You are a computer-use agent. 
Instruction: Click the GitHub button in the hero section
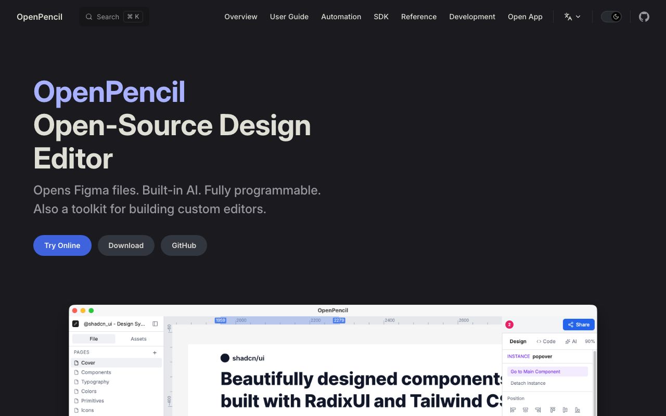pos(184,245)
